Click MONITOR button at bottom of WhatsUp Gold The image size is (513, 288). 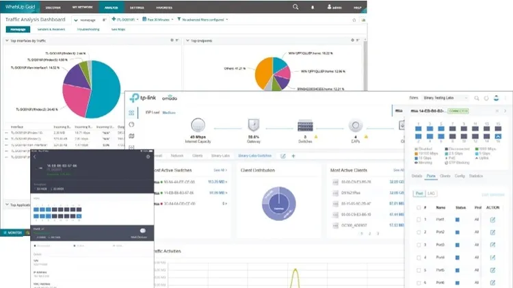tap(12, 233)
